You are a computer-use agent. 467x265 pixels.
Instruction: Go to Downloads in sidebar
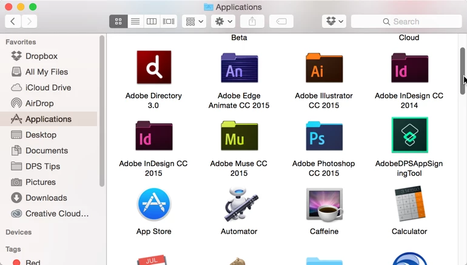click(x=49, y=198)
